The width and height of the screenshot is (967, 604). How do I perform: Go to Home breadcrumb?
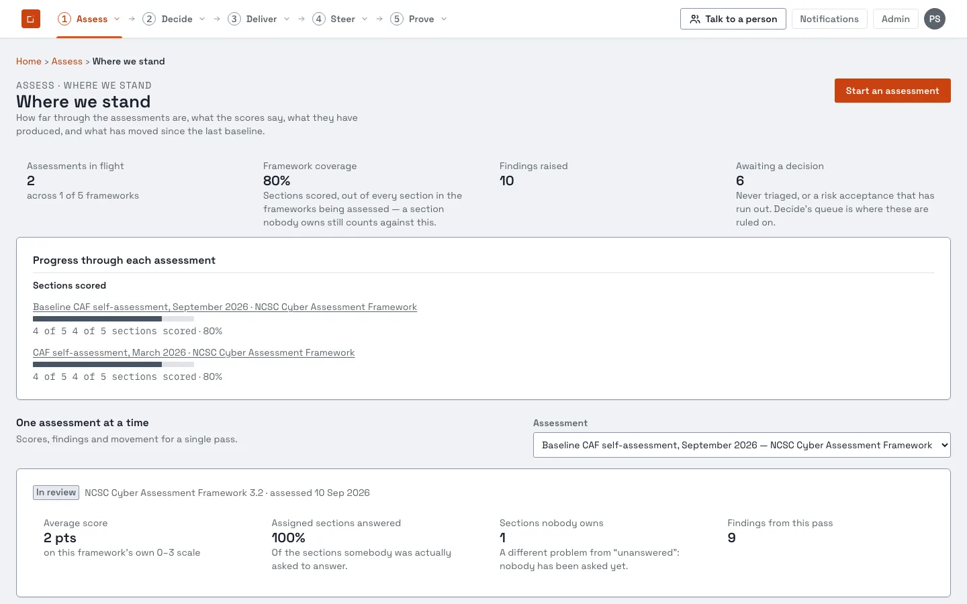point(29,61)
